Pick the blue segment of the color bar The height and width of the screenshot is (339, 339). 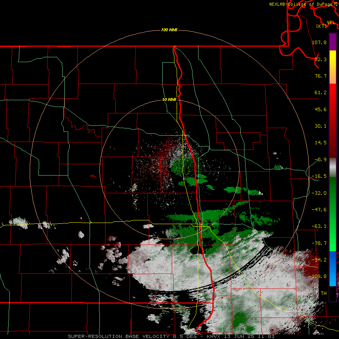click(x=333, y=269)
